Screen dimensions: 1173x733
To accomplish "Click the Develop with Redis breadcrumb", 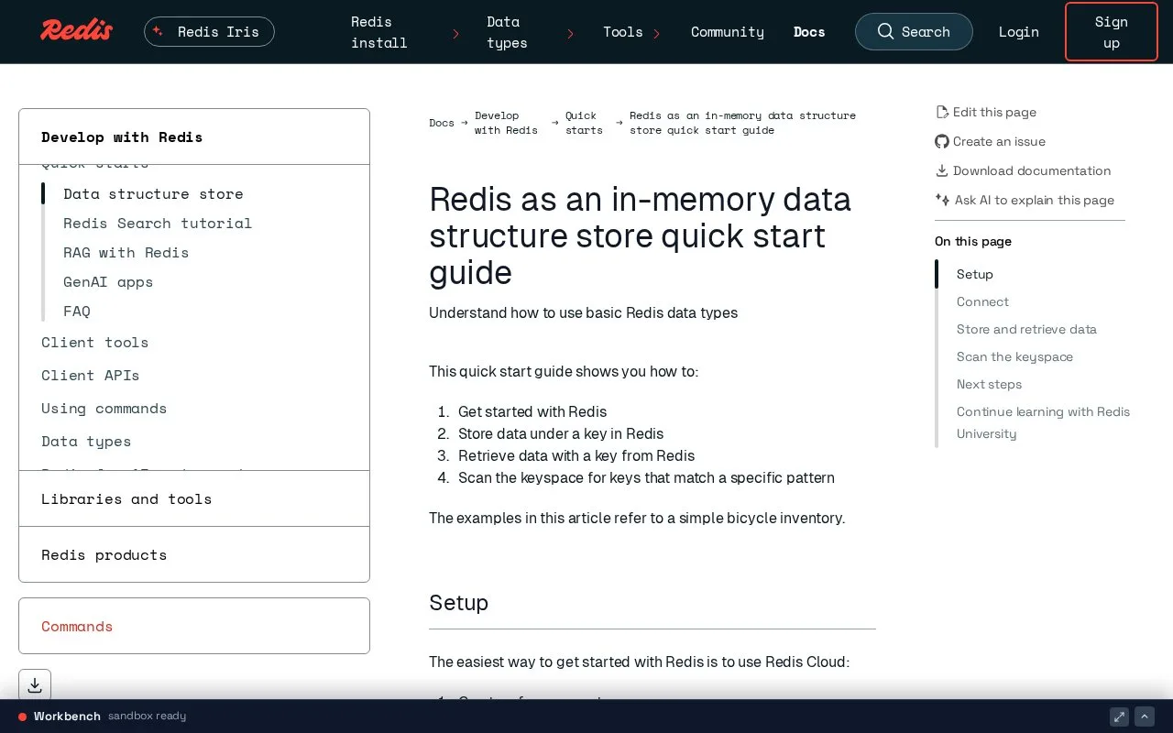I will point(506,123).
